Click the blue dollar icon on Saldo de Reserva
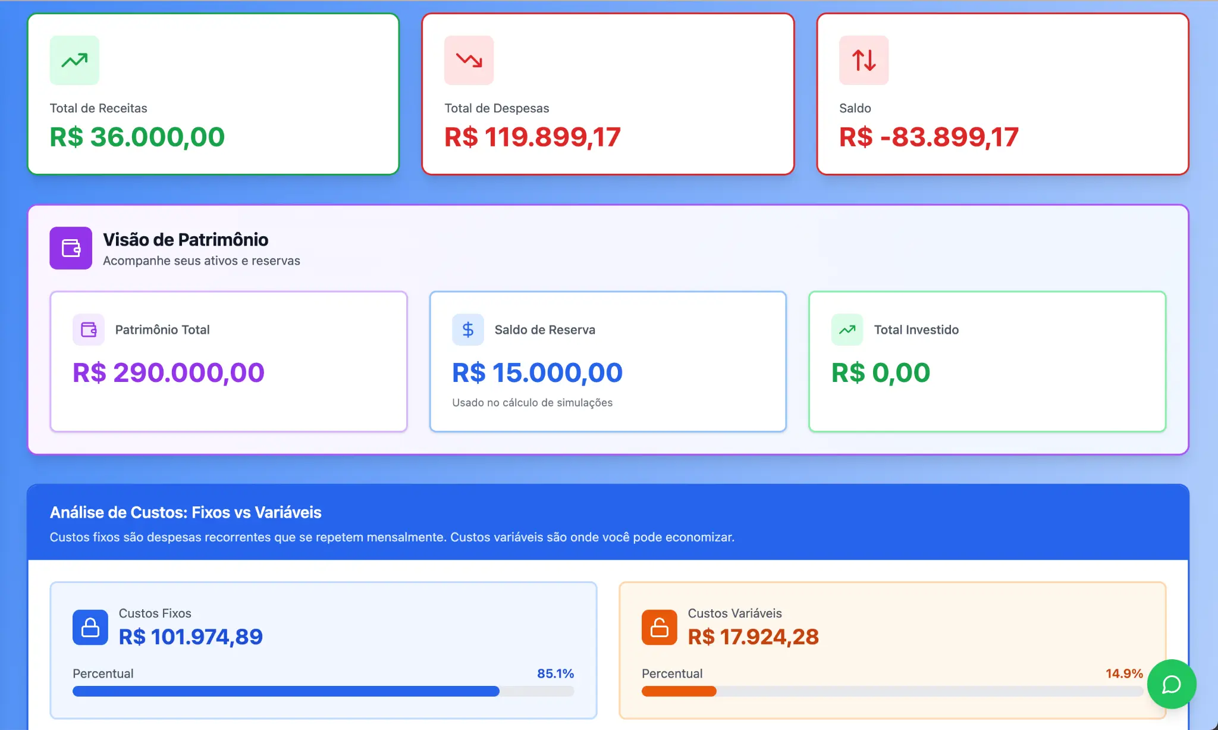Image resolution: width=1218 pixels, height=730 pixels. [x=468, y=329]
